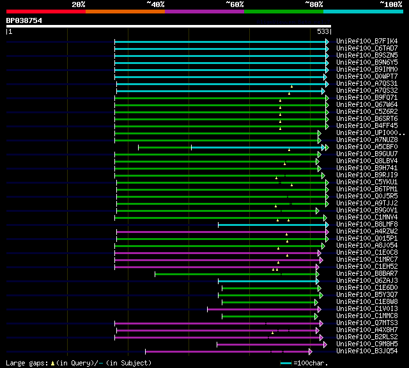Click the cyan alignment segment of A5CBF0
The height and width of the screenshot is (368, 409).
(257, 148)
